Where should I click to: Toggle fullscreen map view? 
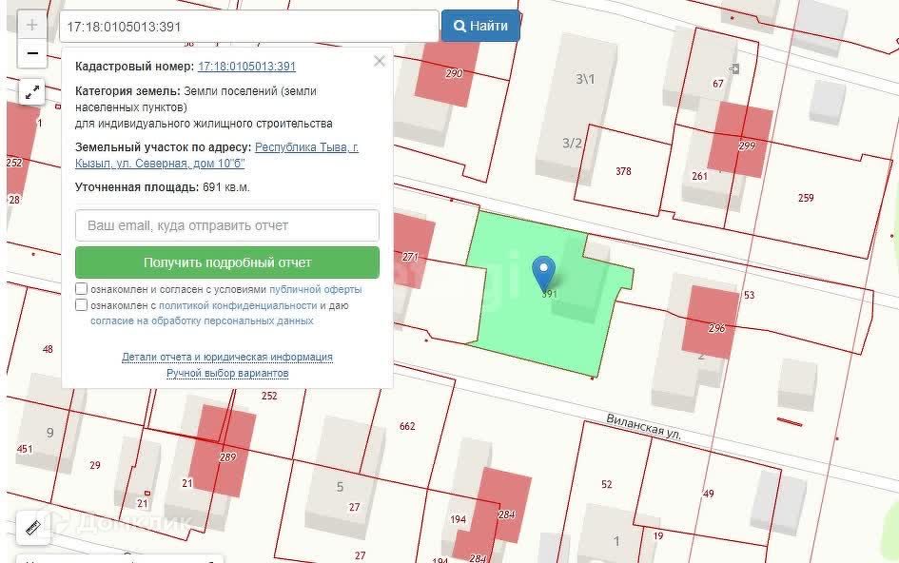tap(32, 92)
